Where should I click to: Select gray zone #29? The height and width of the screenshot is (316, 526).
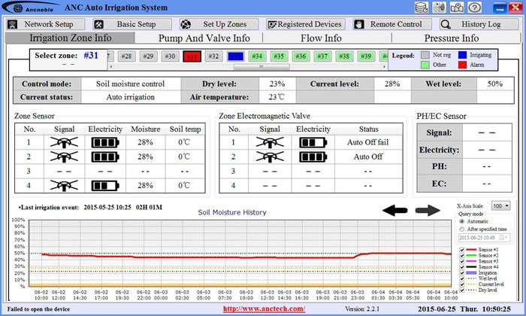(x=148, y=56)
